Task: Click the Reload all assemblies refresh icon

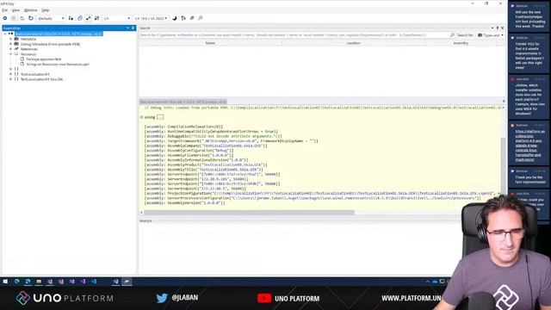Action: click(31, 18)
